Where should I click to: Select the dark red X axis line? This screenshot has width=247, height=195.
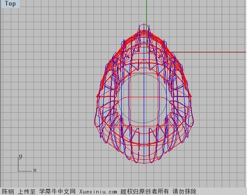tap(209, 52)
